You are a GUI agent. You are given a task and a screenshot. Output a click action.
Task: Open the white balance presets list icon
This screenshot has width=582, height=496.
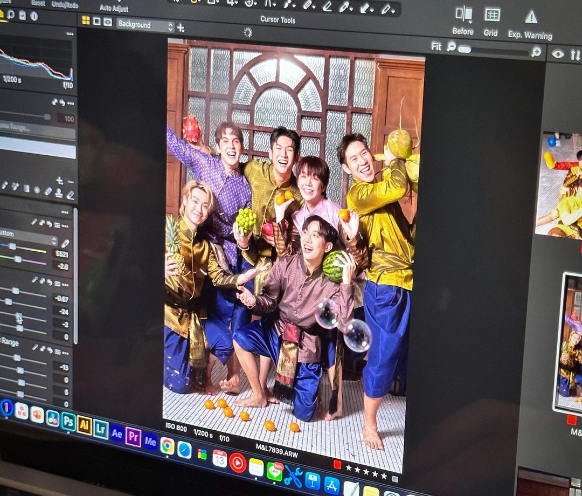pyautogui.click(x=57, y=225)
